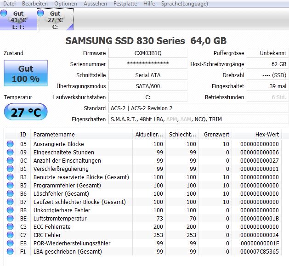The width and height of the screenshot is (289, 266).
Task: Click the Eigenschaften field with S.M.A.R.T.
Action: pos(198,119)
